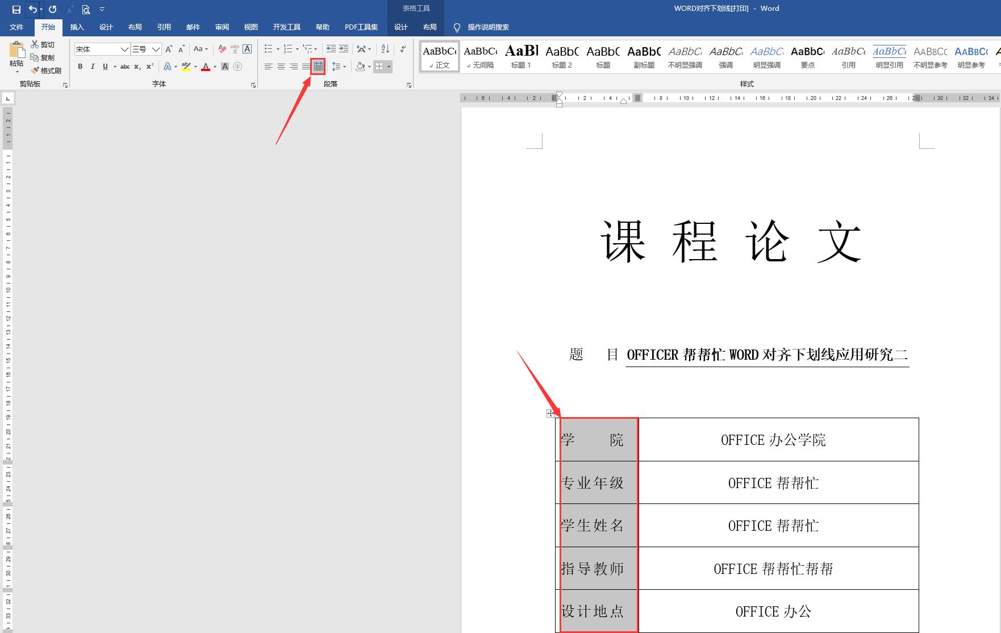This screenshot has height=633, width=1001.
Task: Align text right
Action: (x=294, y=66)
